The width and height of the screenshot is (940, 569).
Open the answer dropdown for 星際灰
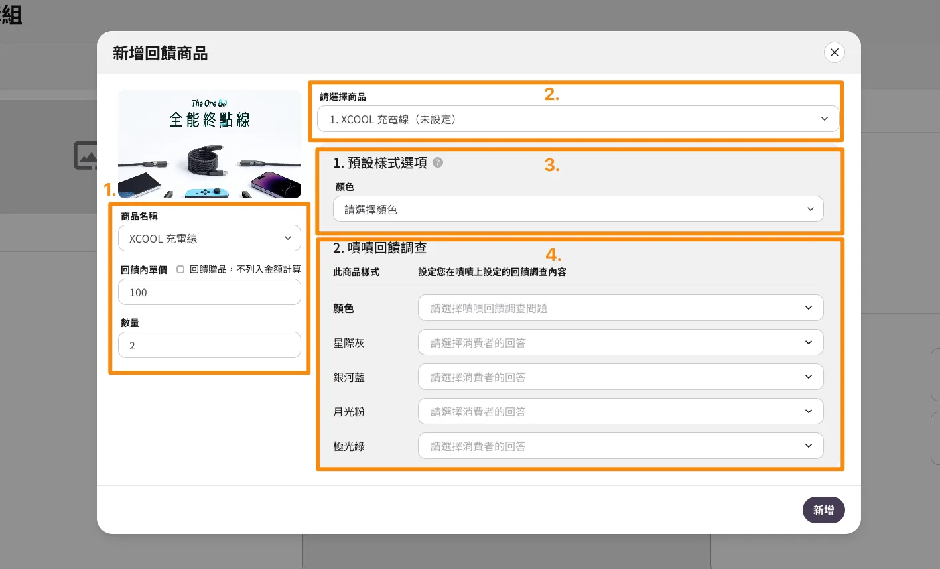620,343
